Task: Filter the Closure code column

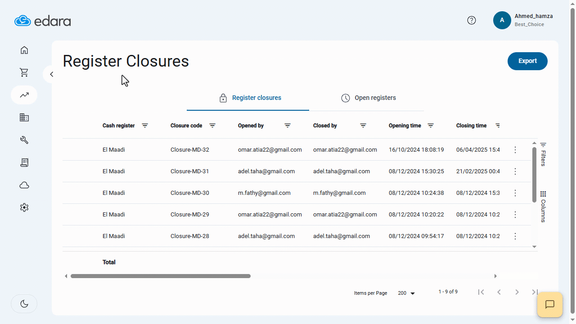Action: 212,126
